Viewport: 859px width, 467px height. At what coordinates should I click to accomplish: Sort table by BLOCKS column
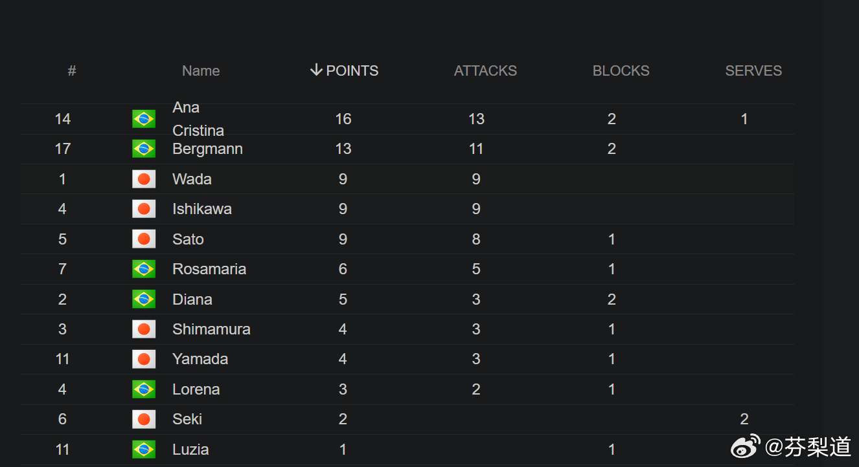[621, 71]
